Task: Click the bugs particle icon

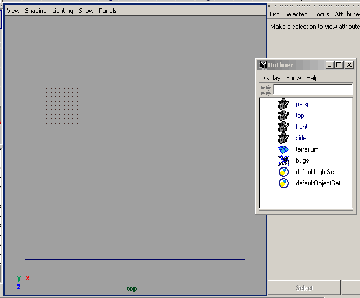Action: 284,161
